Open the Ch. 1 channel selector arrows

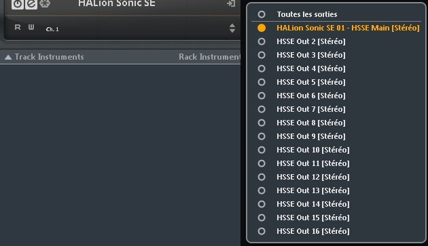click(232, 28)
